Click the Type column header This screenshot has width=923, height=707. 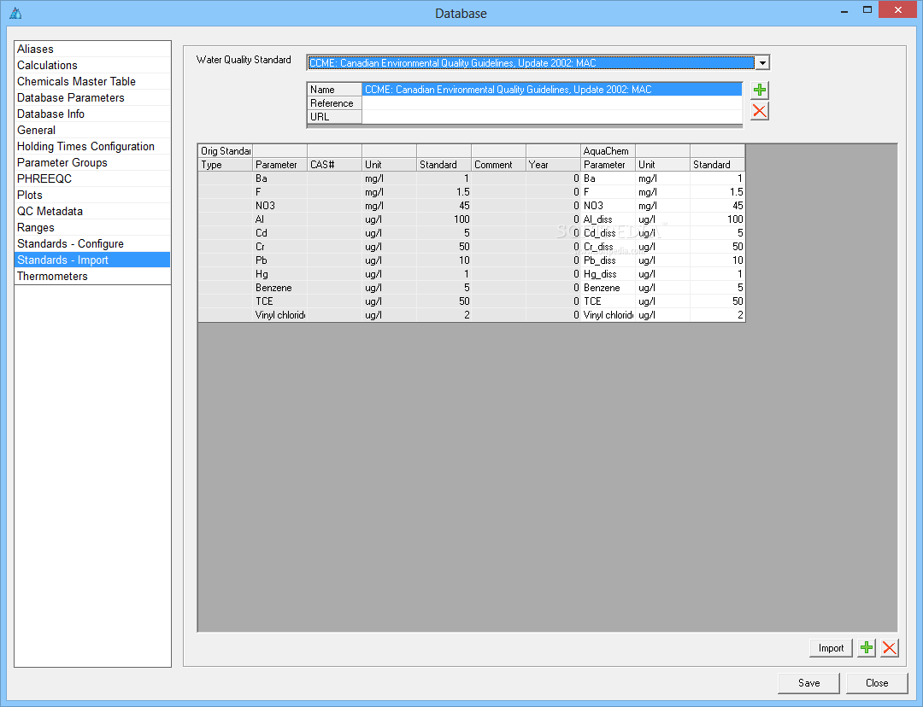[226, 165]
